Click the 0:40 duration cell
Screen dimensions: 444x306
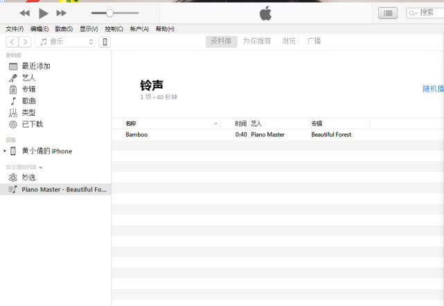(x=241, y=135)
